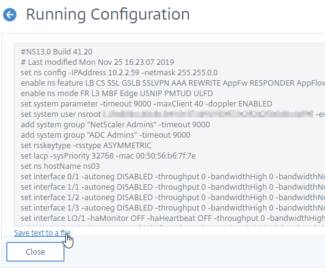
Task: Go back using the blue arrow icon
Action: coord(10,15)
